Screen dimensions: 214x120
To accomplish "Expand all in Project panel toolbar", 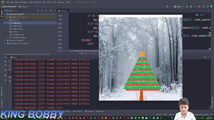I will 42,11.
